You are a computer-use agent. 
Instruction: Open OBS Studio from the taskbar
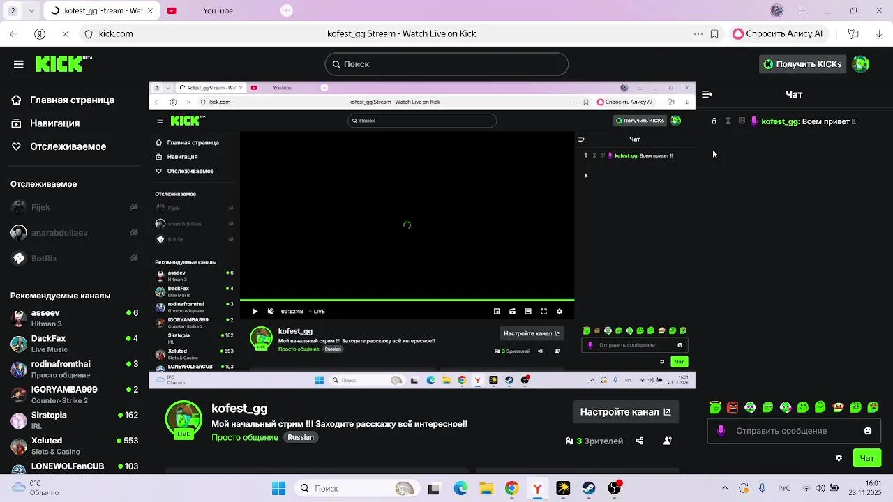(614, 488)
